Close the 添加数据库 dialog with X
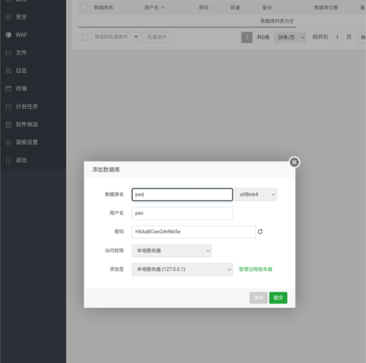366x363 pixels. click(x=294, y=162)
